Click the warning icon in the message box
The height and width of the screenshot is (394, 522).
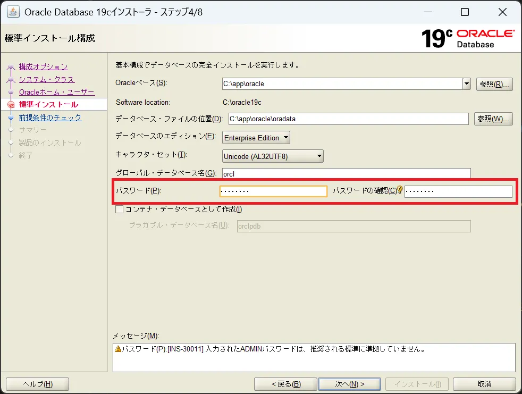pos(118,349)
